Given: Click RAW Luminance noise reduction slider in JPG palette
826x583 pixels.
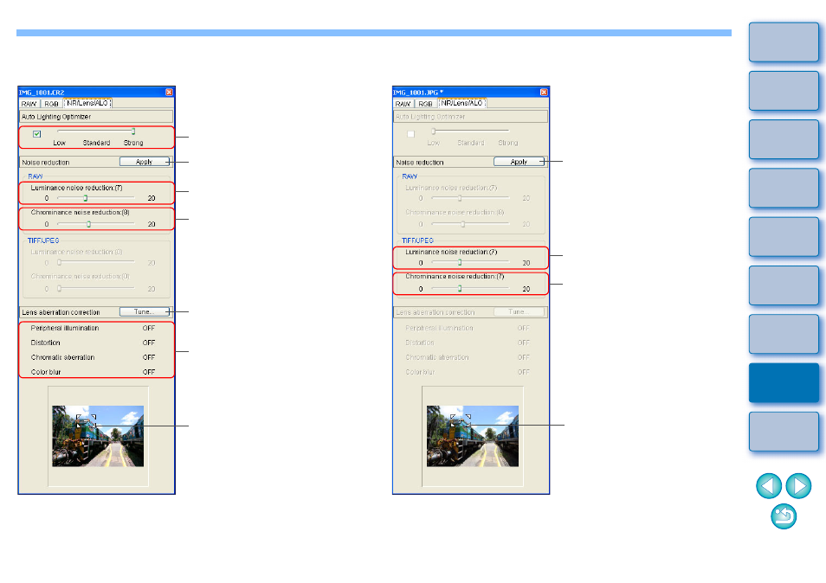Looking at the screenshot, I should tap(470, 198).
